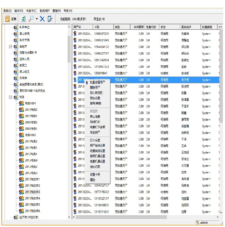This screenshot has height=227, width=225.
Task: Click the green refresh toolbar icon
Action: pyautogui.click(x=23, y=19)
